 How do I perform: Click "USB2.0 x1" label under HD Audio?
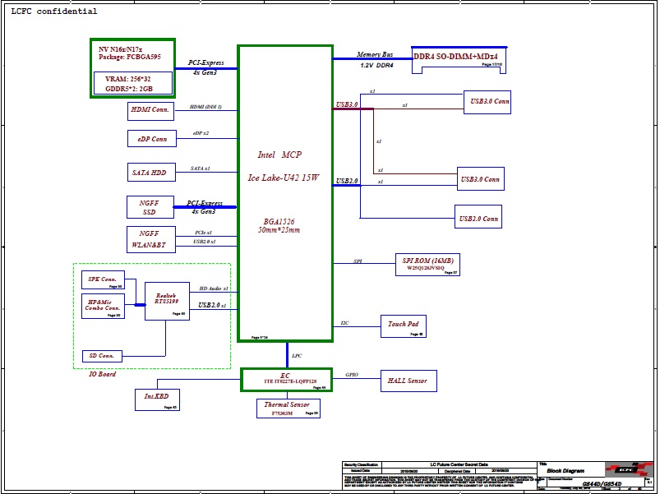pyautogui.click(x=212, y=305)
